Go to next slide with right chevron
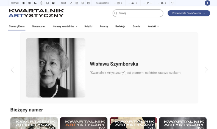The height and width of the screenshot is (129, 217). [x=206, y=70]
